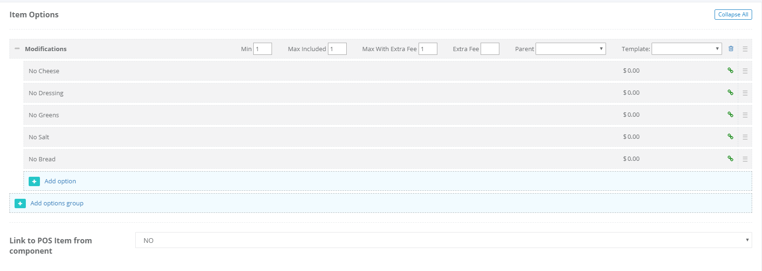The height and width of the screenshot is (271, 762).
Task: Open the Parent dropdown
Action: [x=571, y=49]
